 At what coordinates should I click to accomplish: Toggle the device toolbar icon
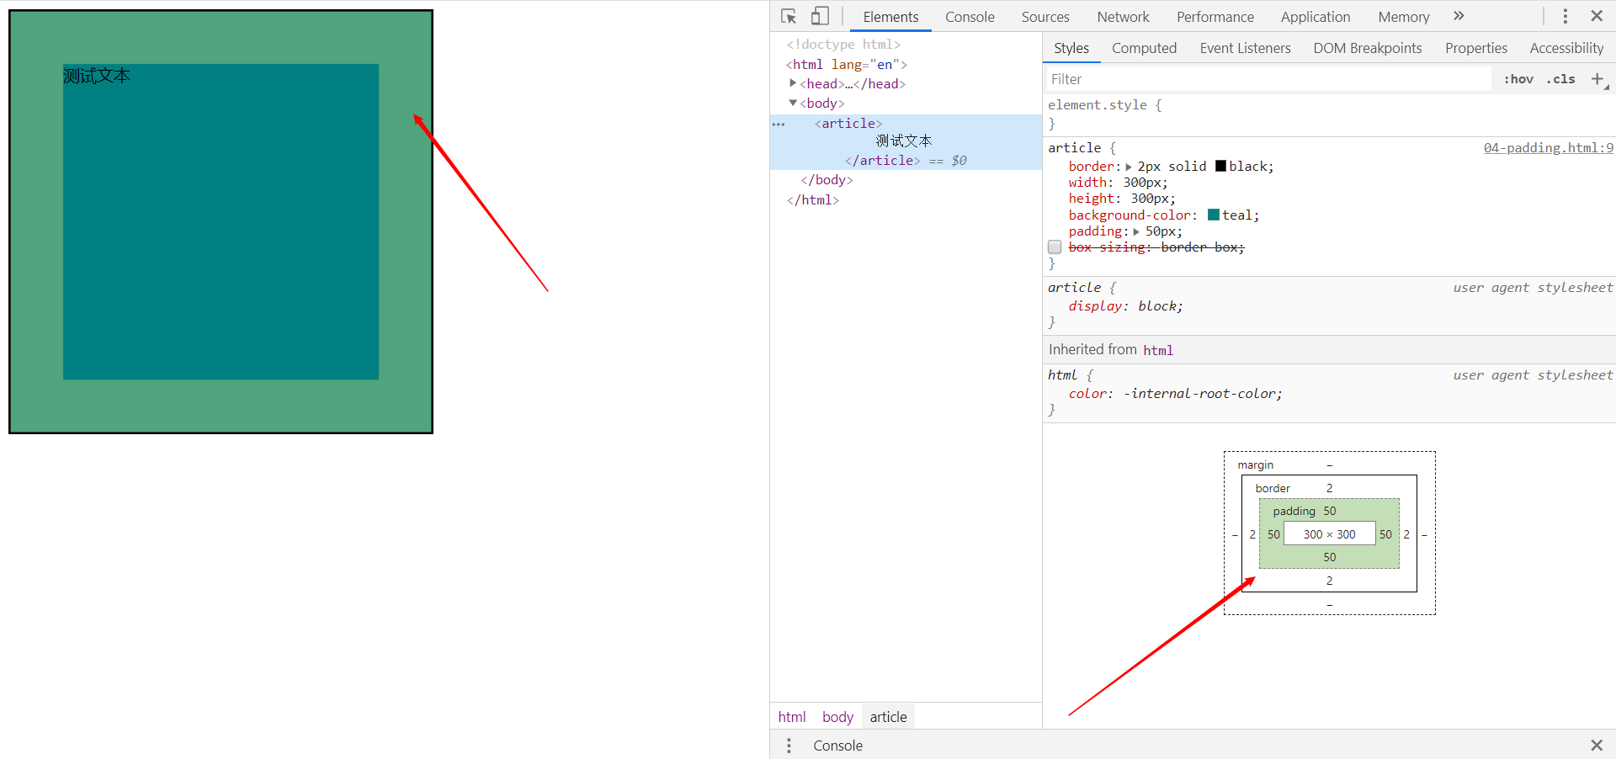(820, 16)
